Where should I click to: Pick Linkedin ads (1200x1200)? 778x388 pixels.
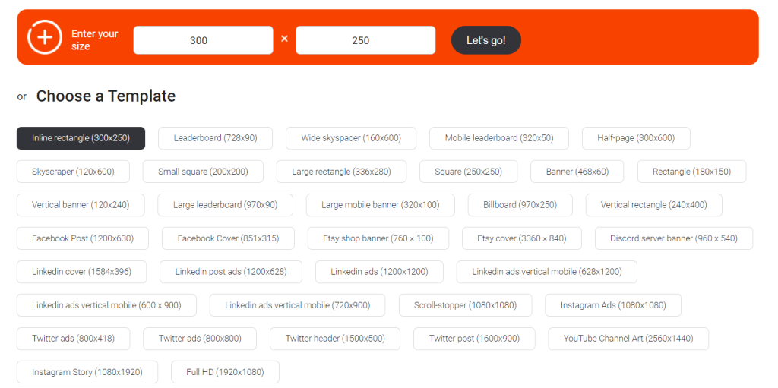(x=380, y=272)
